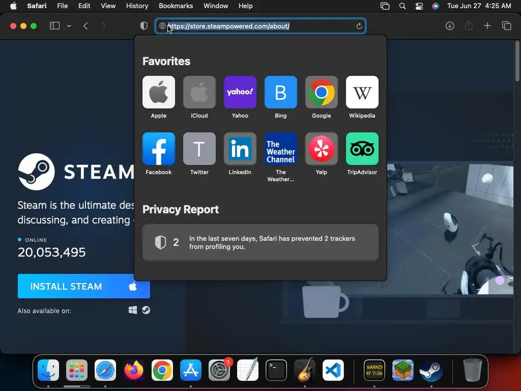Open Control Center in menu bar
This screenshot has height=391, width=521.
(419, 6)
